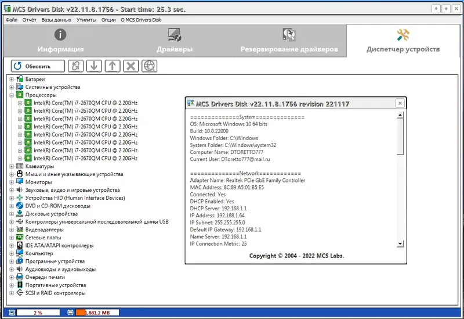The height and width of the screenshot is (319, 464).
Task: Select the Мыши и иные указывающие устройства row
Action: tap(74, 174)
